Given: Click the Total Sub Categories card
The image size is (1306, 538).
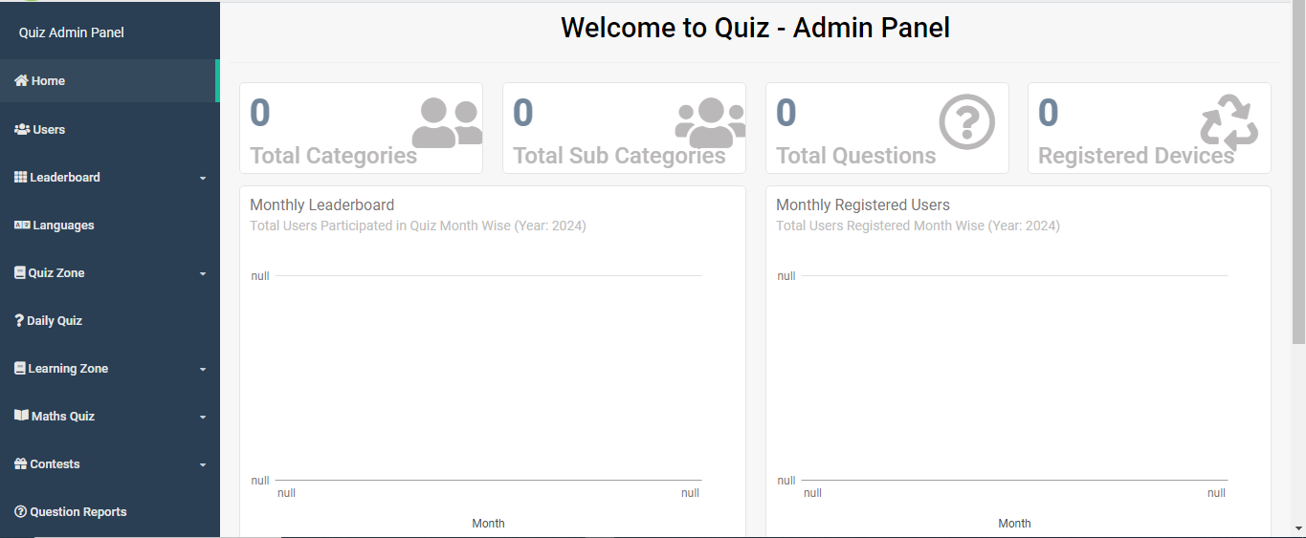Looking at the screenshot, I should point(624,128).
